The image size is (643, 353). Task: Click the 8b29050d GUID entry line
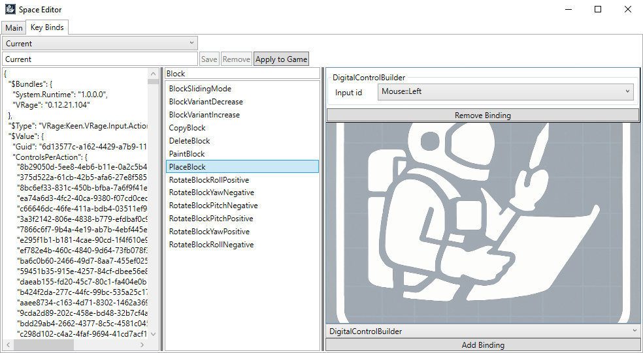pyautogui.click(x=82, y=168)
